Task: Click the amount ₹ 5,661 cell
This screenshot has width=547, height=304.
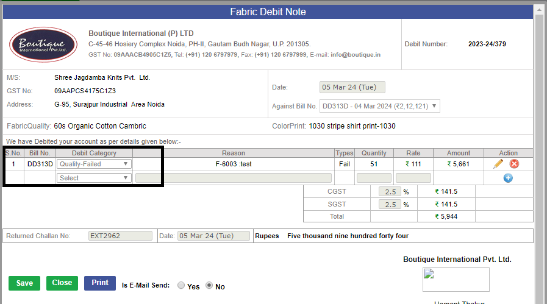Action: pyautogui.click(x=459, y=164)
